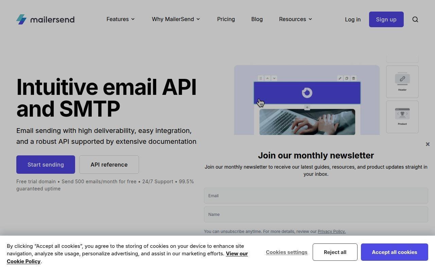The height and width of the screenshot is (272, 435).
Task: Click the Start sending button
Action: 46,165
